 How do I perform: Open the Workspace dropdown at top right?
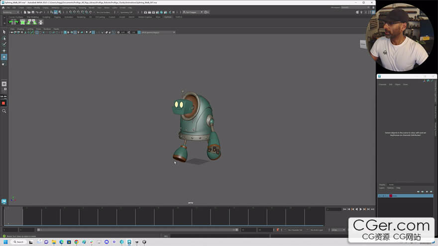[x=355, y=7]
